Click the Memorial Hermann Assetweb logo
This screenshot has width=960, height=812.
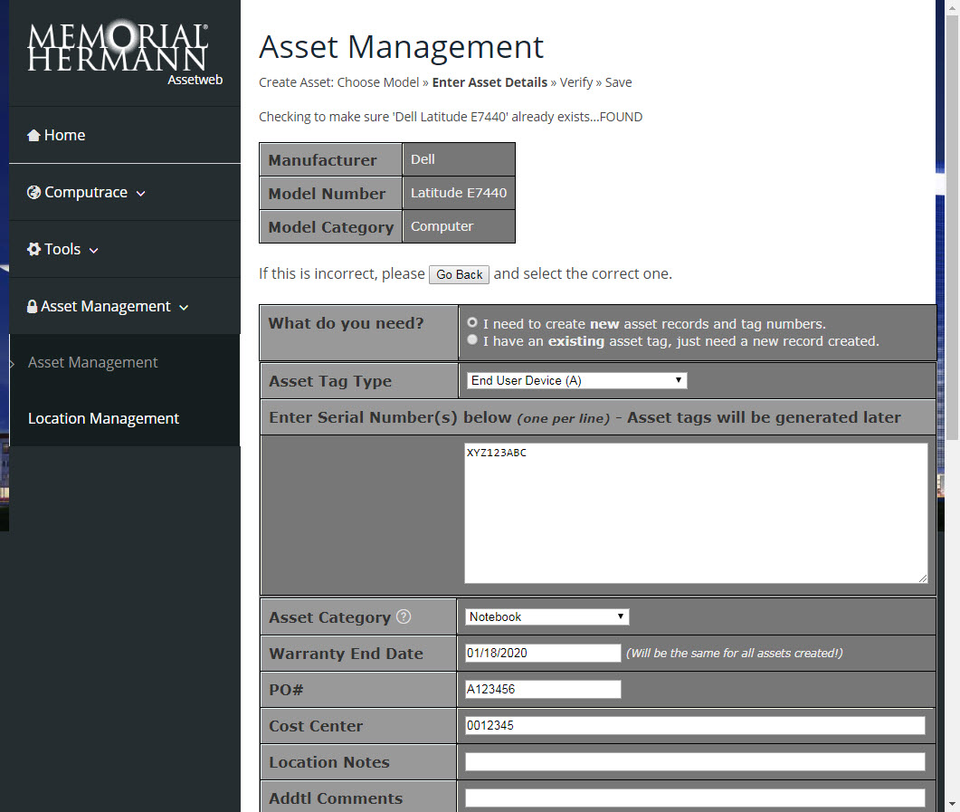click(124, 53)
